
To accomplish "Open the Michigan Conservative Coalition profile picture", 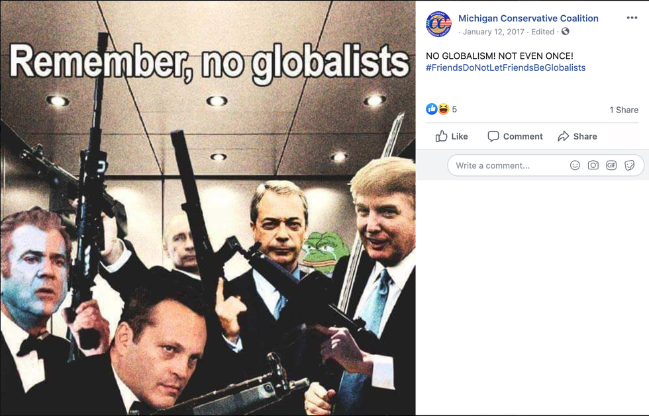I will (438, 24).
